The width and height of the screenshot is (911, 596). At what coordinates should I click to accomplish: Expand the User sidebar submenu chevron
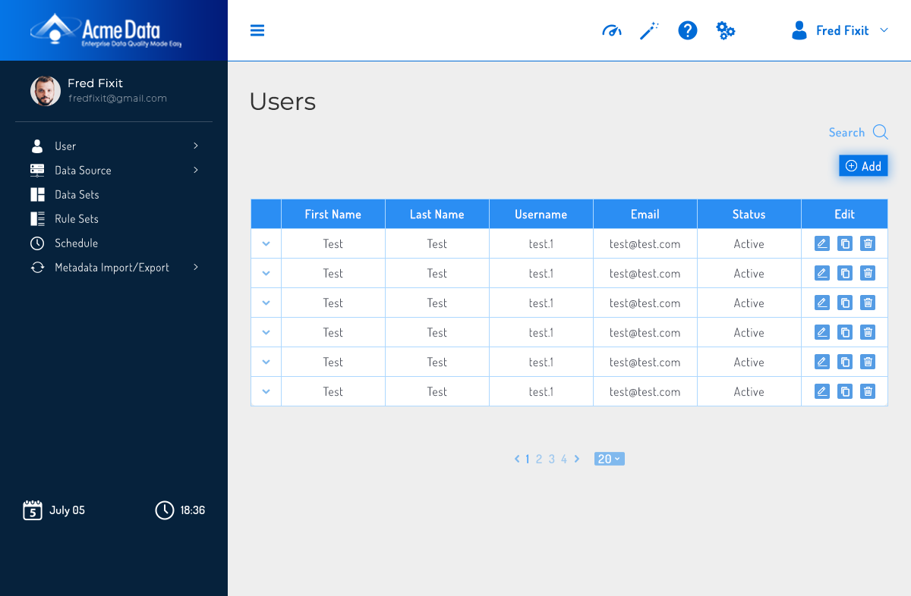(196, 146)
